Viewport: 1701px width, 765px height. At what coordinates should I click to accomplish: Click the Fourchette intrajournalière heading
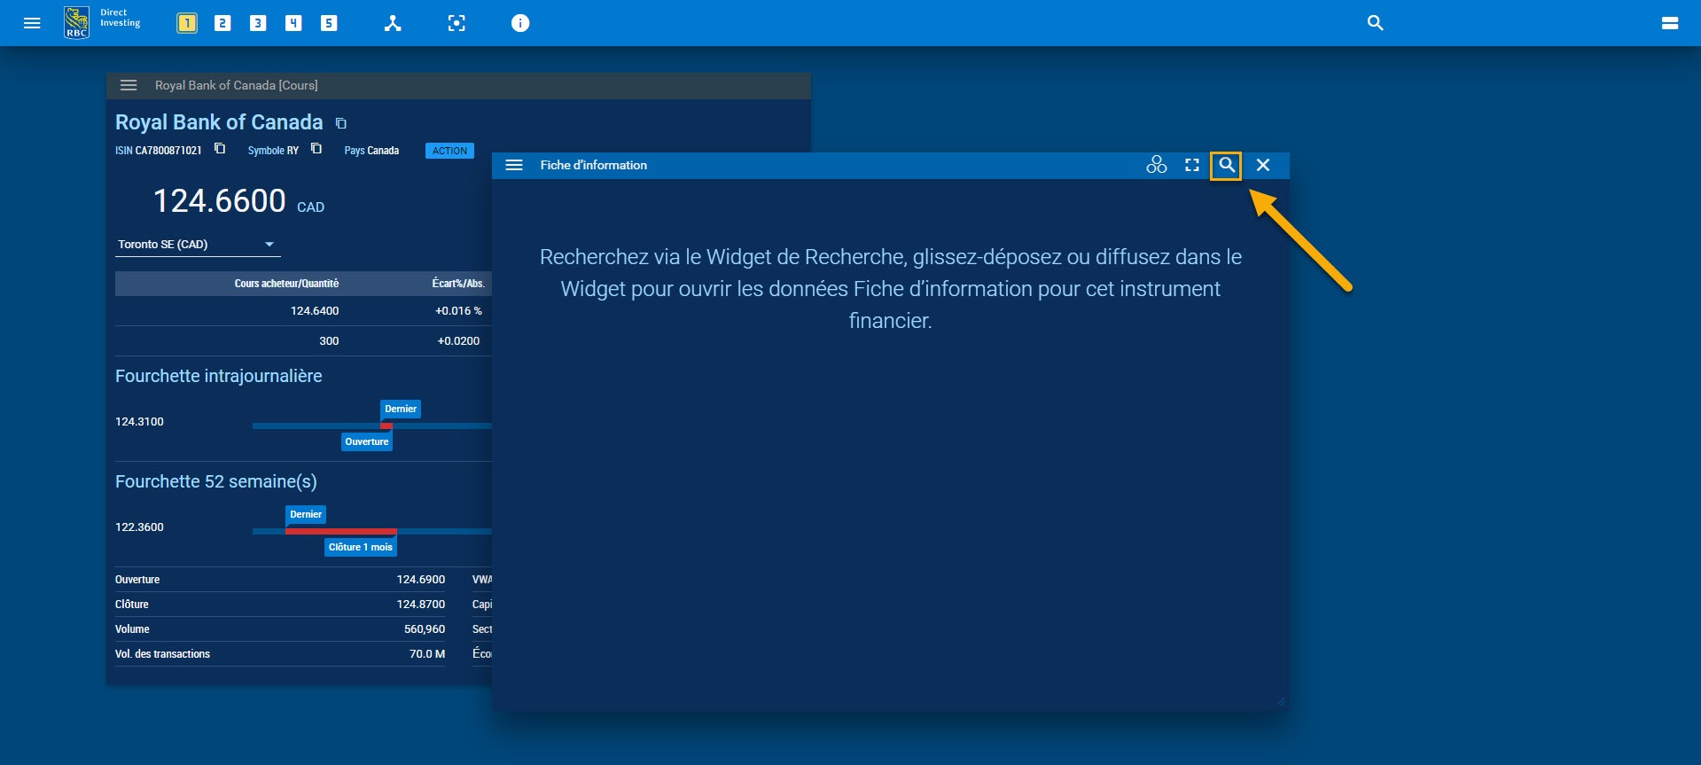coord(219,376)
